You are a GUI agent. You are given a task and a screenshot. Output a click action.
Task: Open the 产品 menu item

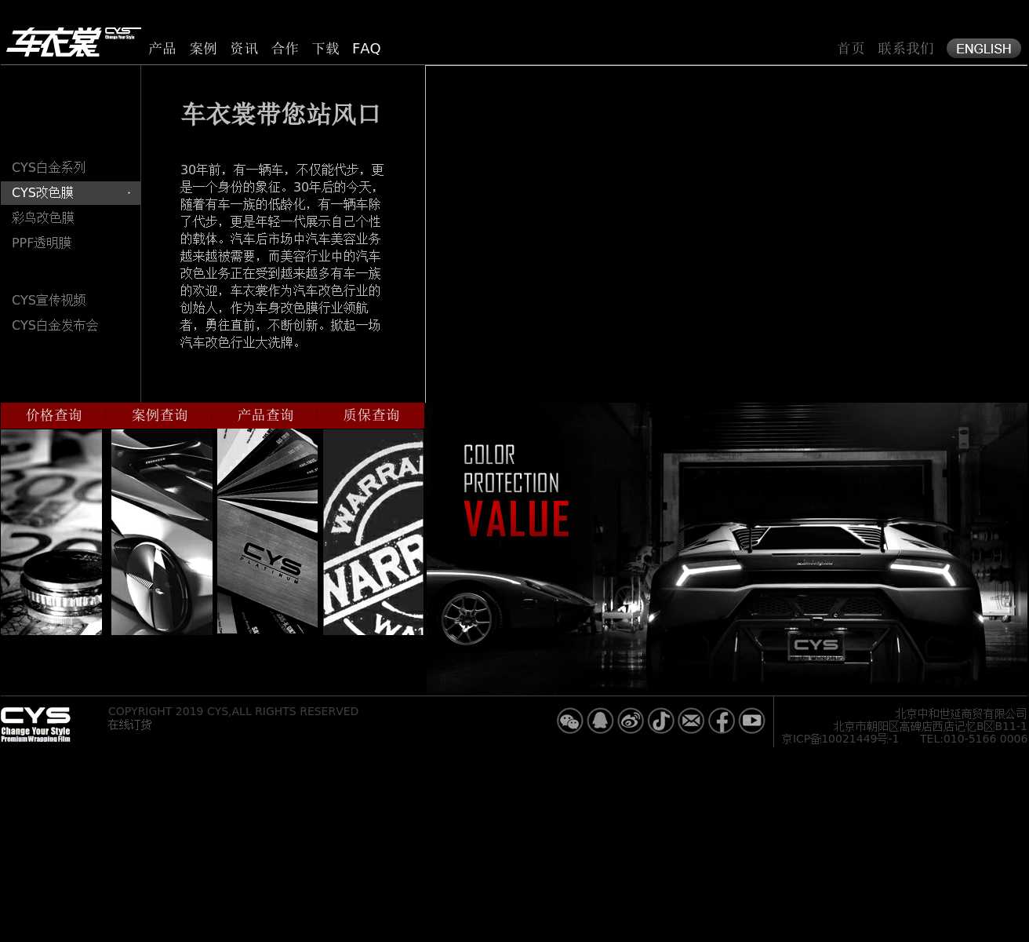(x=162, y=49)
